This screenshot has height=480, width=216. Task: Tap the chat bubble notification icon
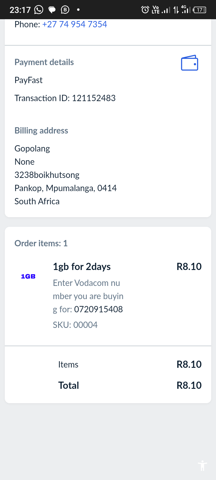coord(52,10)
